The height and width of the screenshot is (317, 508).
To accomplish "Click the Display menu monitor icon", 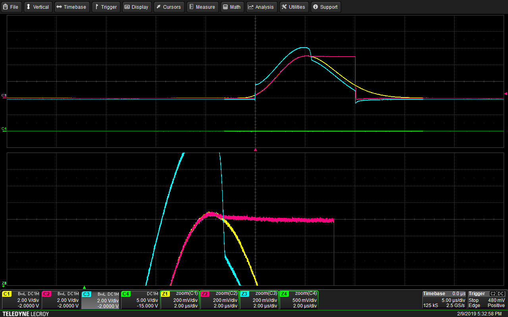I will (x=127, y=7).
